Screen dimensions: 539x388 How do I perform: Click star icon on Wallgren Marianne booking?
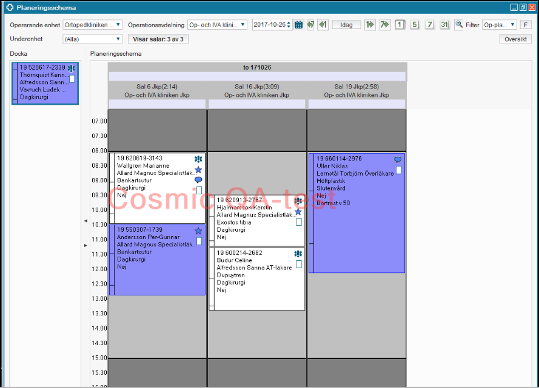point(198,170)
